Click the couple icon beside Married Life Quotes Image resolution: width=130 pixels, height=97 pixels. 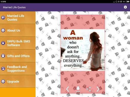3,17
